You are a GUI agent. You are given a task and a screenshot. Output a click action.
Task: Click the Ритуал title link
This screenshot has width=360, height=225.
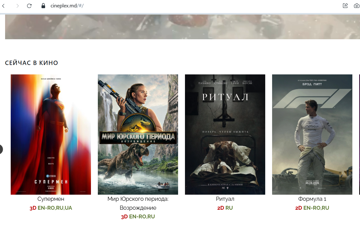[225, 199]
